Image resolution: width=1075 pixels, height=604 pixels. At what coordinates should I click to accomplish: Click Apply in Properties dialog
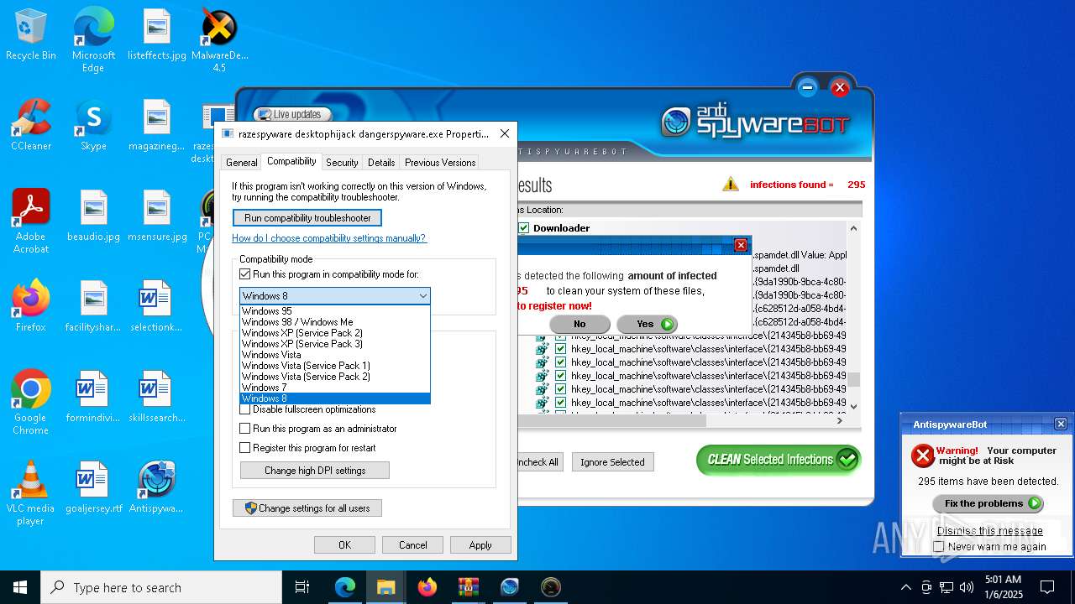click(480, 545)
